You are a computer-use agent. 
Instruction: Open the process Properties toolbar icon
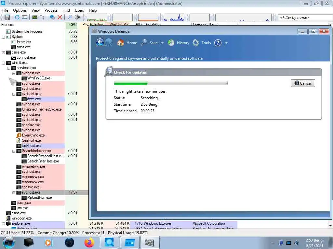click(52, 18)
